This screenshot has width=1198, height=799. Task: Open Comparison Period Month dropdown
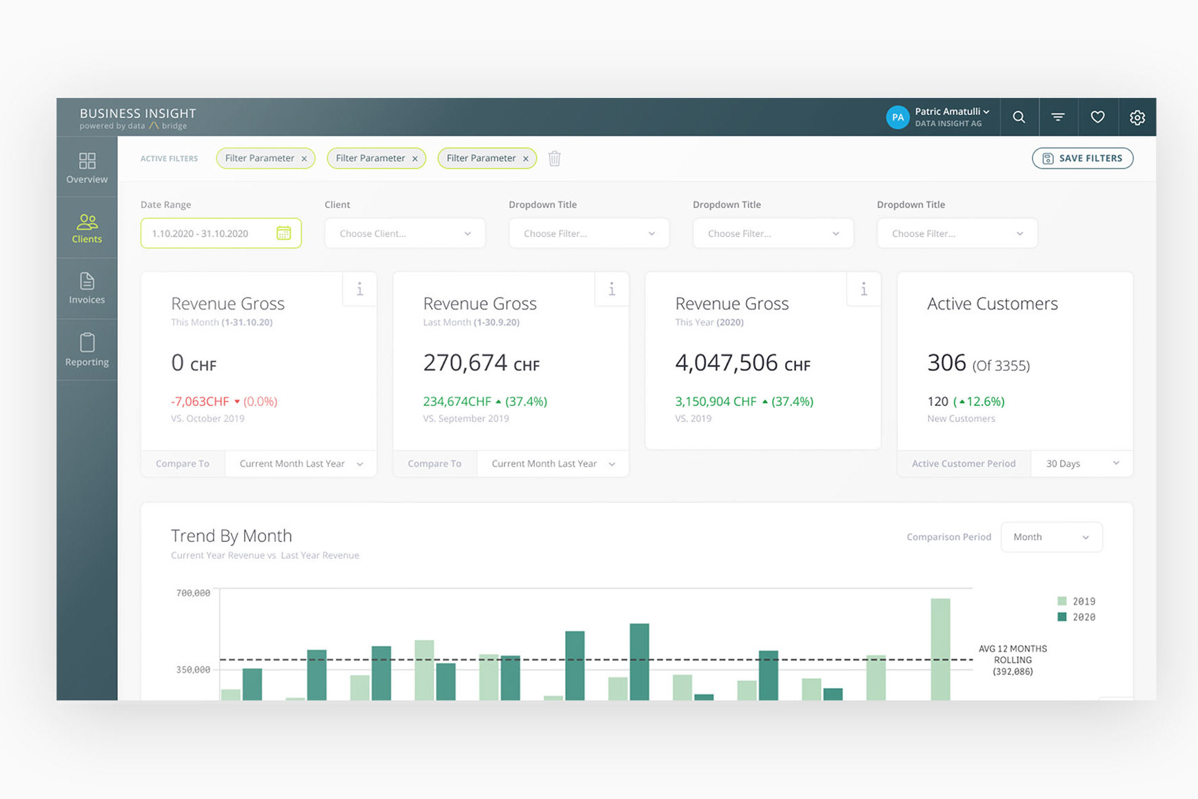1051,537
